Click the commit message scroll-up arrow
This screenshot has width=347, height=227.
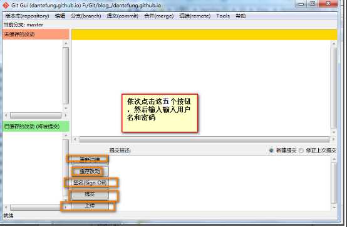coord(334,159)
